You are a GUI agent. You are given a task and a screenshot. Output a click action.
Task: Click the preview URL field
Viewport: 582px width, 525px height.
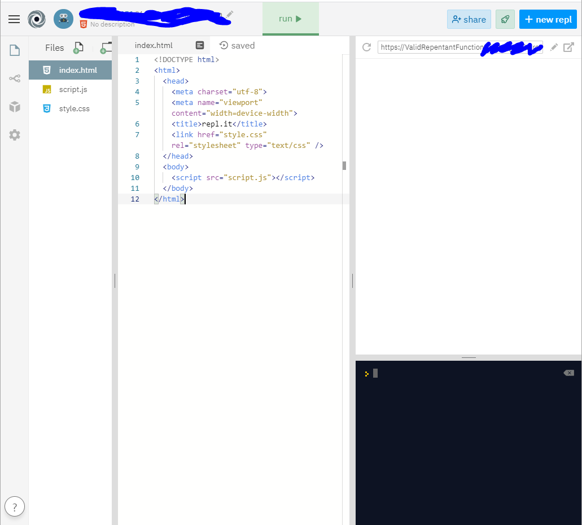[x=460, y=47]
